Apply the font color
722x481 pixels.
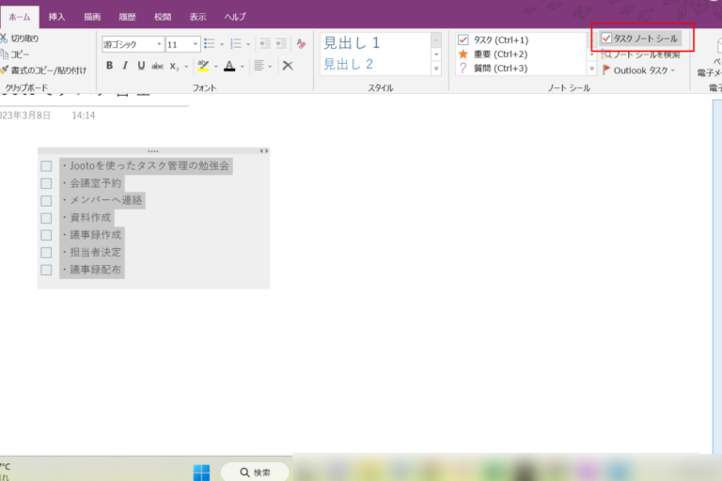[x=229, y=66]
